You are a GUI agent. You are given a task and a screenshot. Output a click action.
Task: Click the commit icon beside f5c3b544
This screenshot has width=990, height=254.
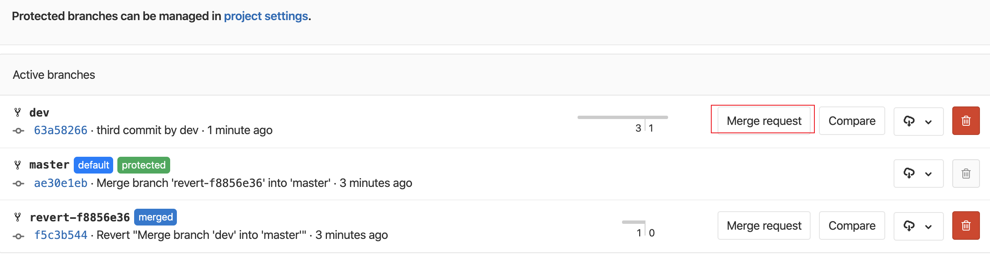[x=18, y=236]
